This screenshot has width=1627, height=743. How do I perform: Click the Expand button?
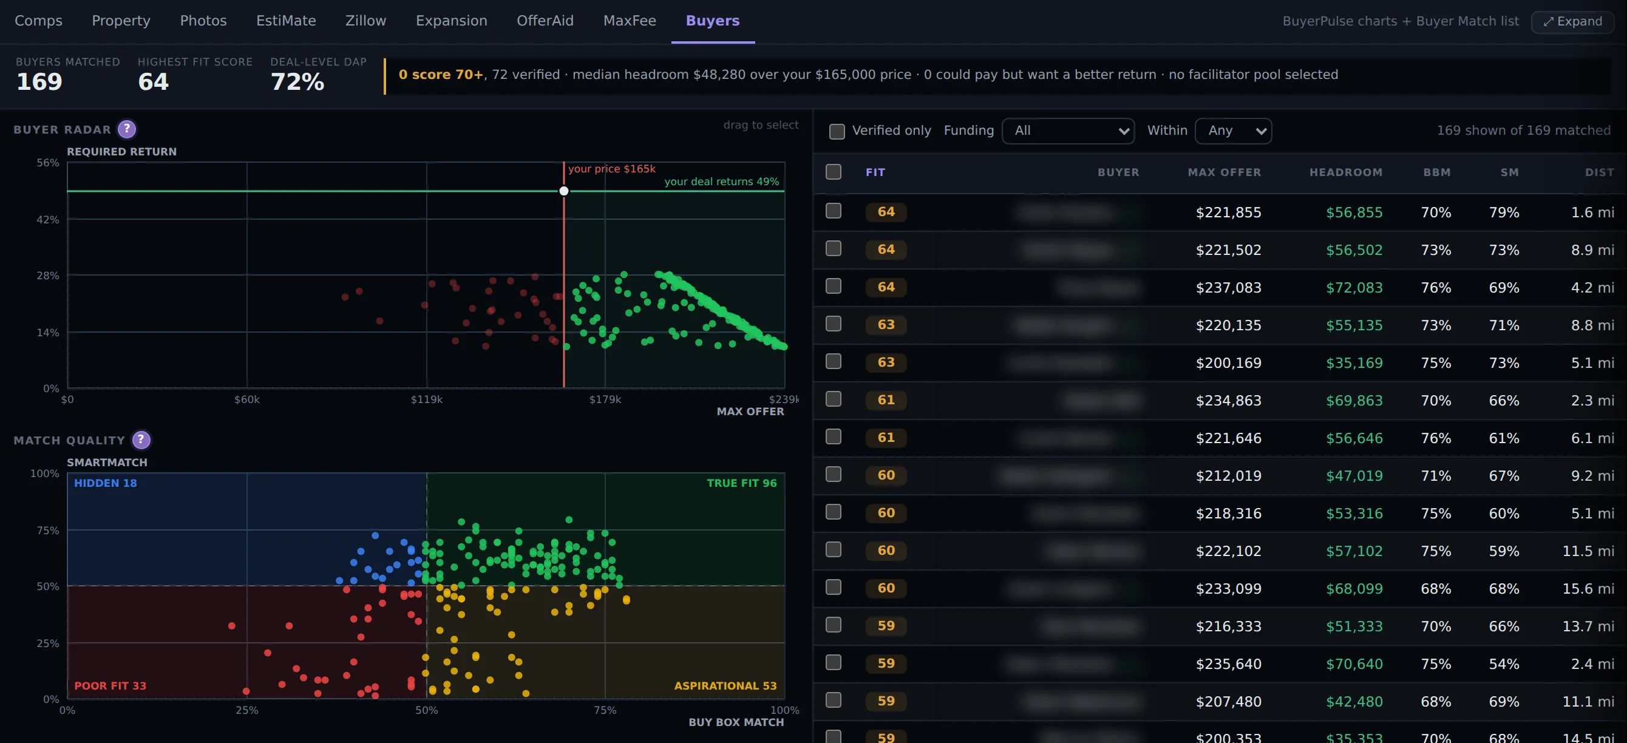point(1572,21)
